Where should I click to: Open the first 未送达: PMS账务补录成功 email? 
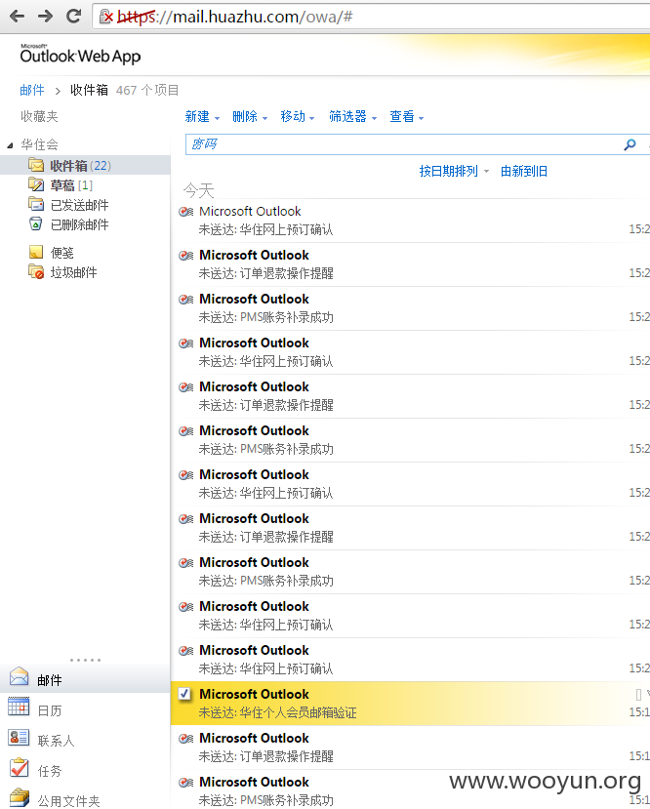point(410,308)
